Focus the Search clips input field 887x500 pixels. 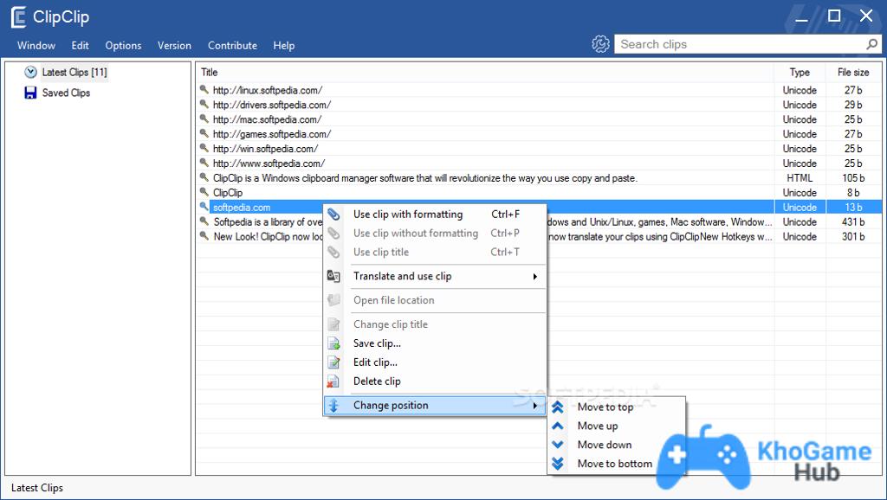tap(739, 44)
